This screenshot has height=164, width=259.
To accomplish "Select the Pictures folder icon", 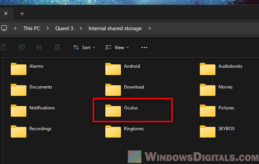I will [208, 110].
